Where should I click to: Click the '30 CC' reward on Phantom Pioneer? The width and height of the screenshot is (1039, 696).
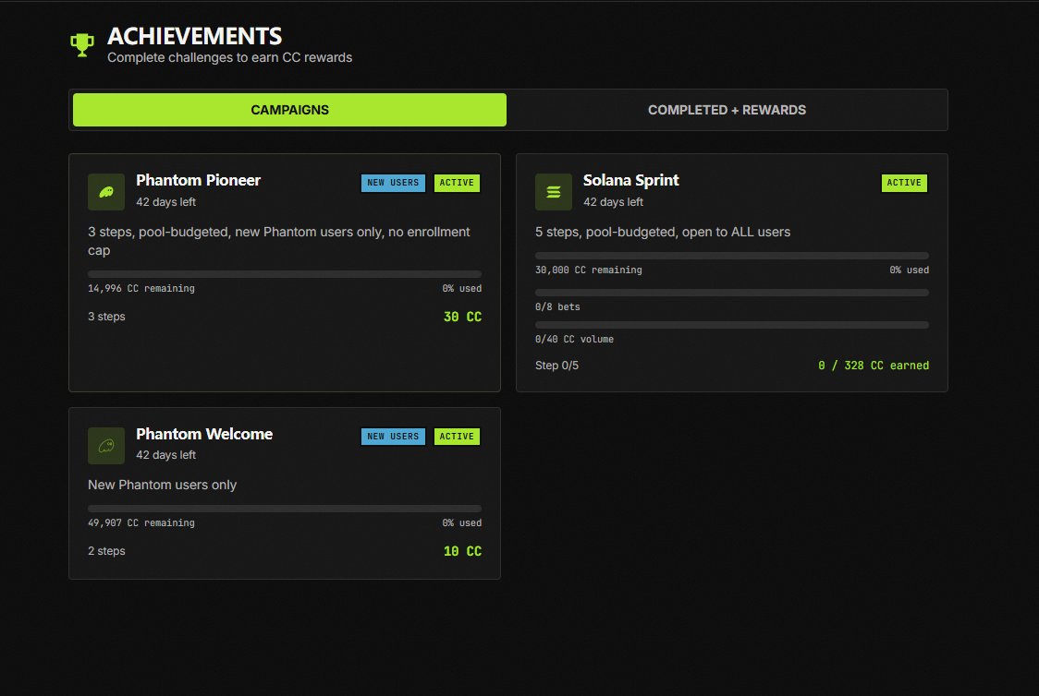(462, 317)
